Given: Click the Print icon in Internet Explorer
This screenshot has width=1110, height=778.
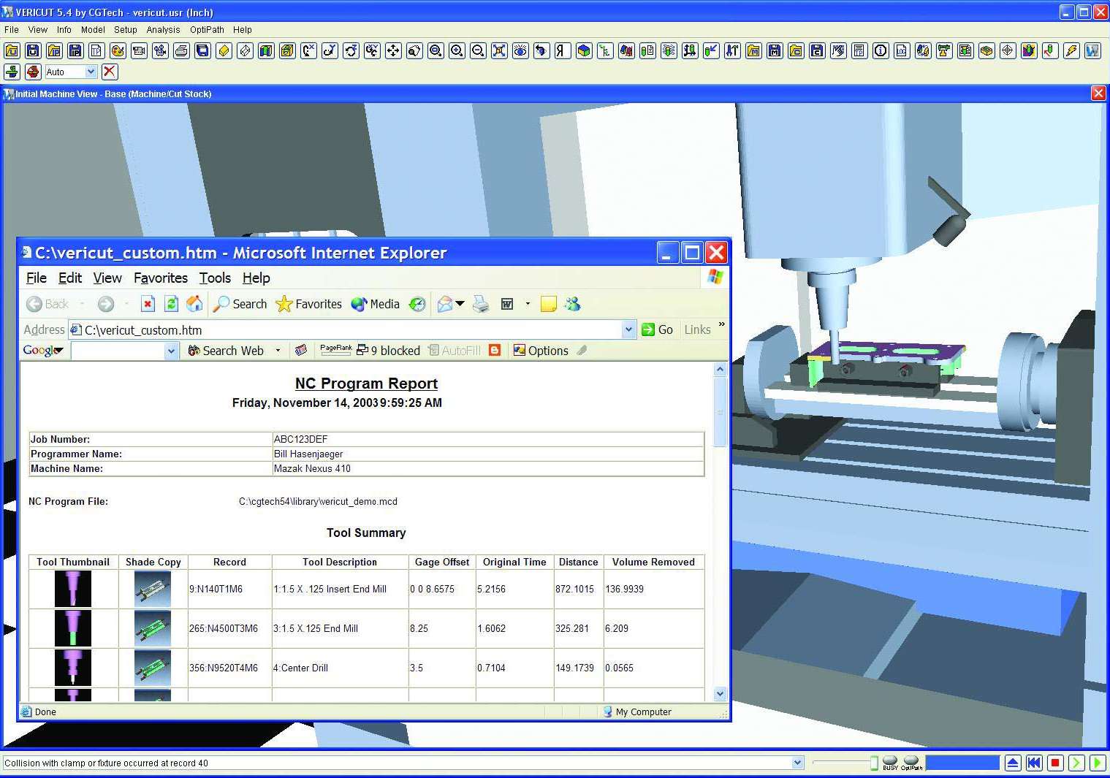Looking at the screenshot, I should point(481,304).
